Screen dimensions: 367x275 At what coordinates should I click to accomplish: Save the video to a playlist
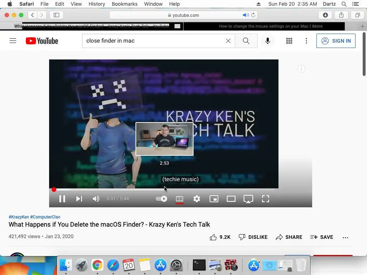click(321, 237)
